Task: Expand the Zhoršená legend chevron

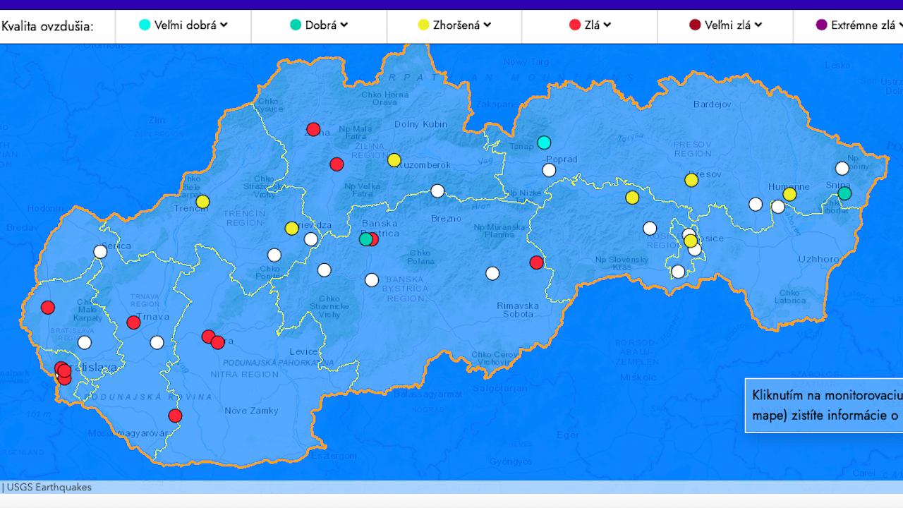Action: pos(487,25)
